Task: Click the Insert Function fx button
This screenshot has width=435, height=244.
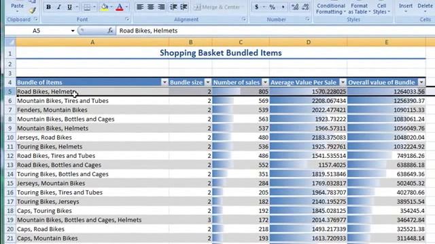Action: [x=110, y=30]
